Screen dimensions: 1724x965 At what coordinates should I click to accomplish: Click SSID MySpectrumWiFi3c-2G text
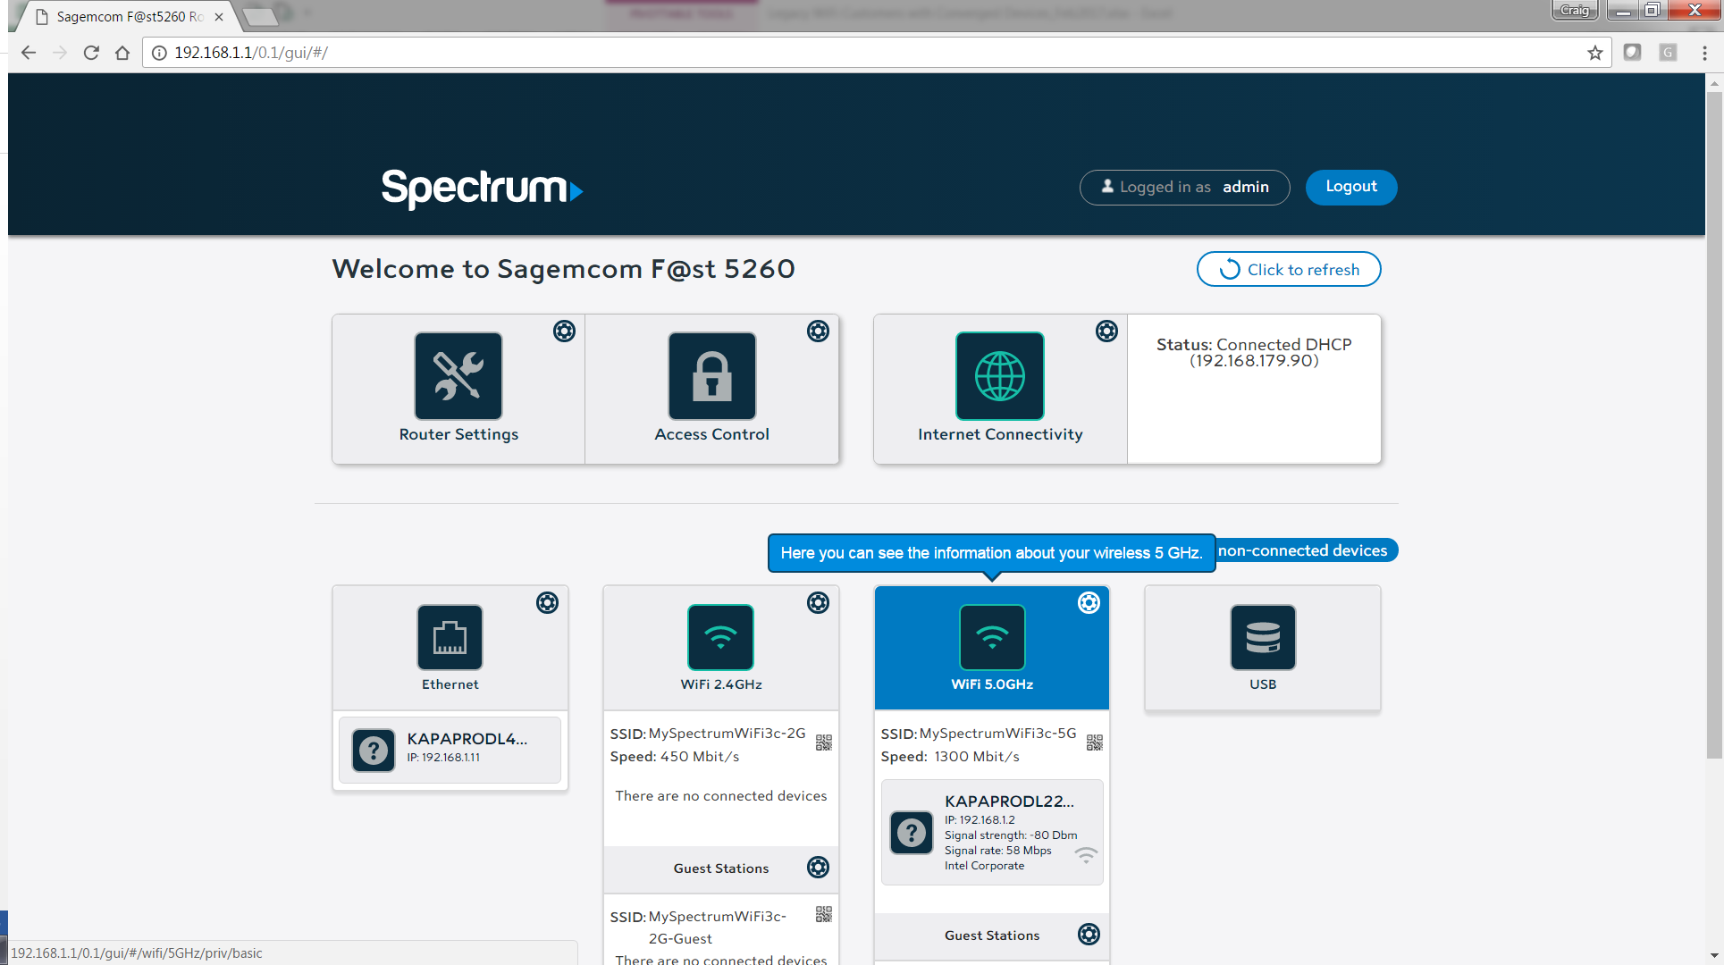coord(708,734)
